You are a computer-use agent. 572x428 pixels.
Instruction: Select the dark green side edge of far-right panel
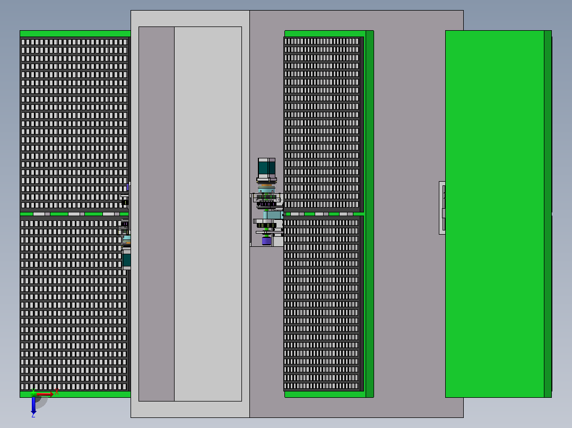[548, 214]
